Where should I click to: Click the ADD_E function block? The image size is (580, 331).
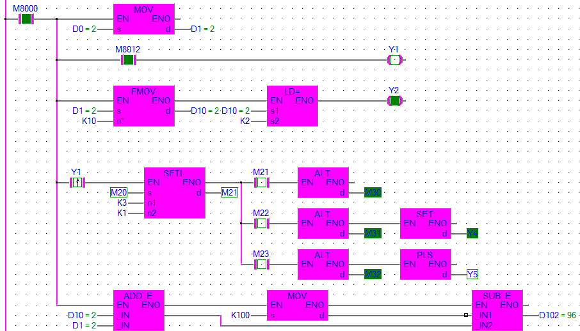pos(138,310)
